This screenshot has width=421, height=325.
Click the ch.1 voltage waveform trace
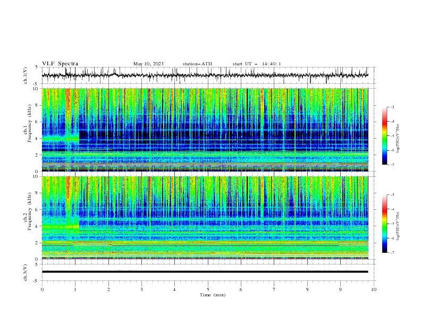(x=205, y=75)
